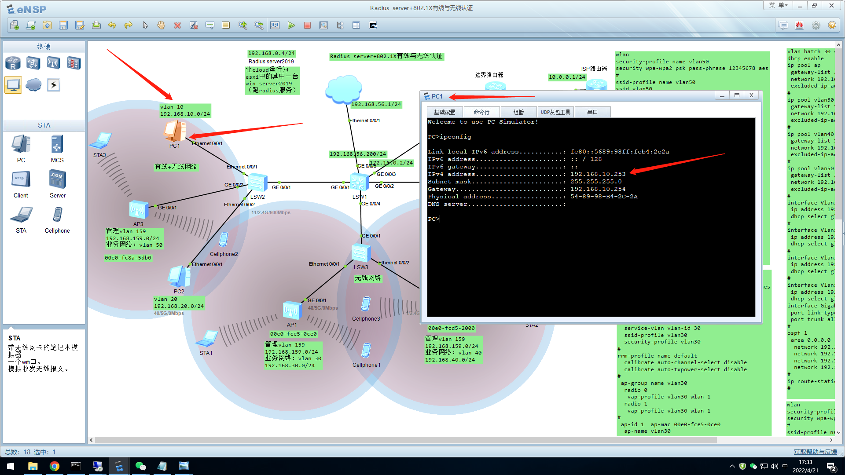845x475 pixels.
Task: Click the red X delete tool
Action: (x=177, y=26)
